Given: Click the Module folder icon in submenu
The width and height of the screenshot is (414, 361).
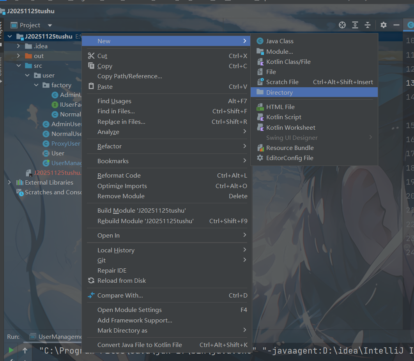Looking at the screenshot, I should [x=260, y=51].
